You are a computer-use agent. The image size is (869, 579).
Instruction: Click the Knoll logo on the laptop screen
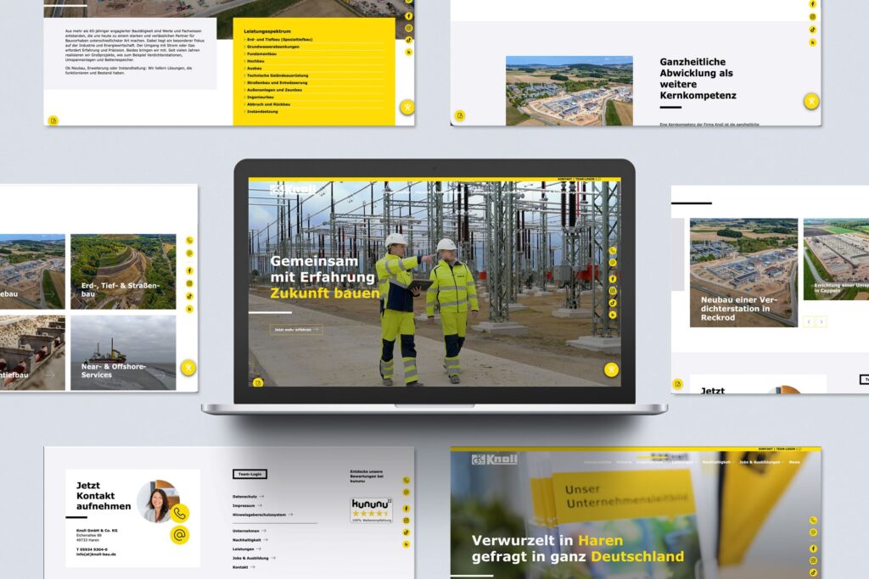pos(293,190)
